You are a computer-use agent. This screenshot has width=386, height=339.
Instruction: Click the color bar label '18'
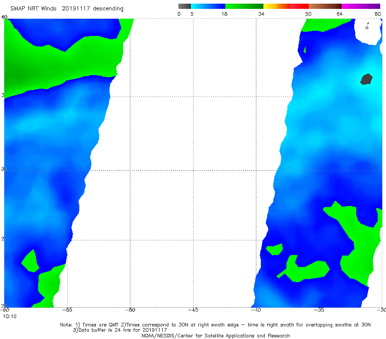(224, 14)
